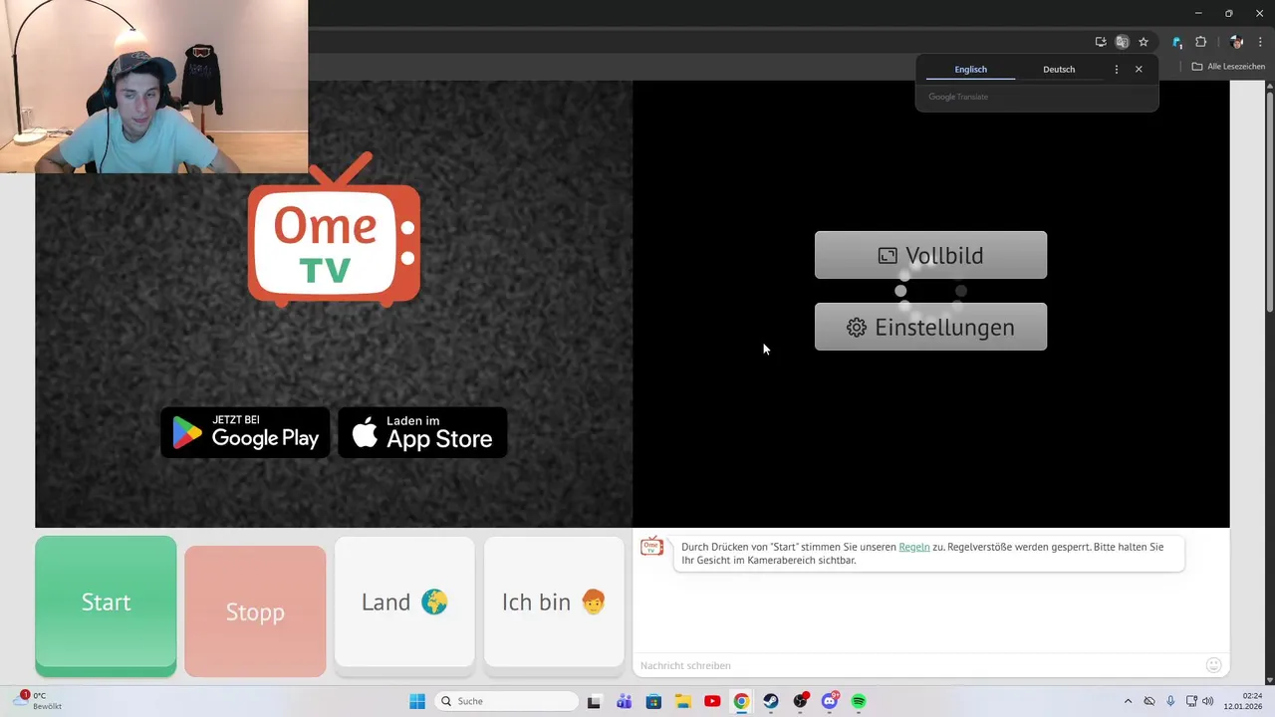The image size is (1275, 717).
Task: Open Spotify from taskbar
Action: pos(859,701)
